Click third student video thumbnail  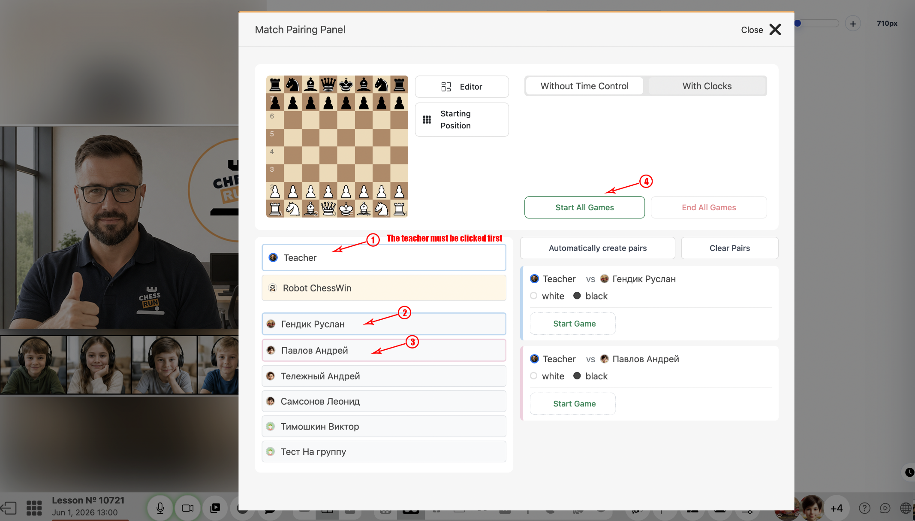point(165,365)
